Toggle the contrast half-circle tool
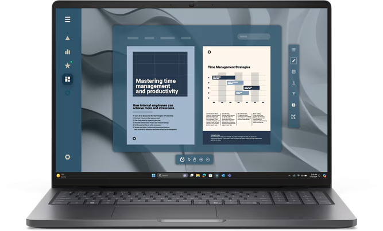 293,105
